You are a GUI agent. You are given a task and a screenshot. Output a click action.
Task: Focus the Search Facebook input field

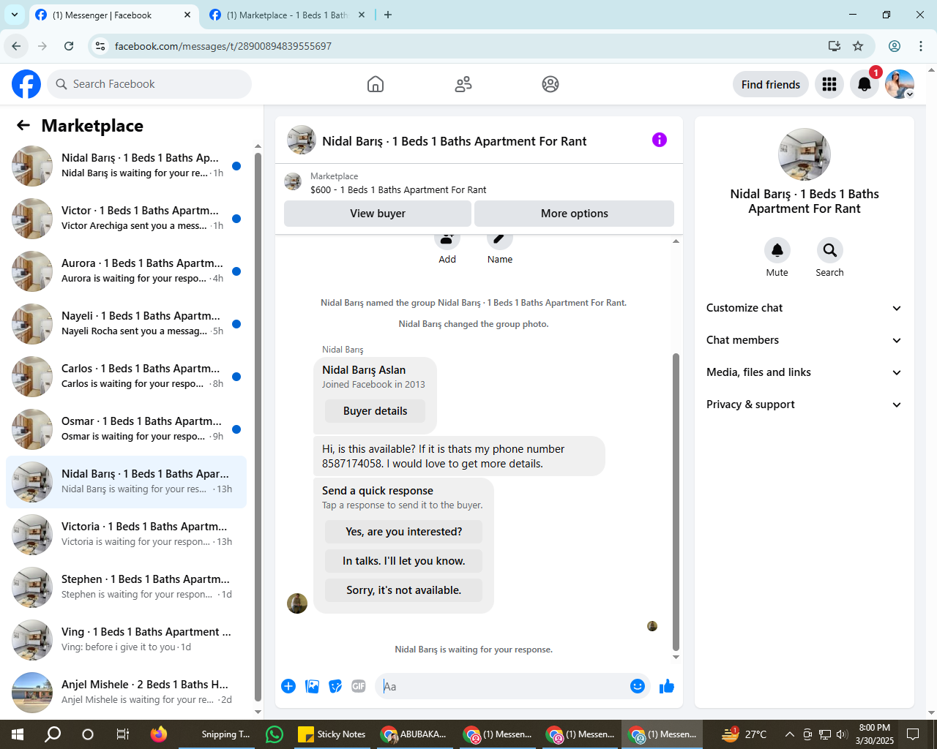pyautogui.click(x=149, y=84)
